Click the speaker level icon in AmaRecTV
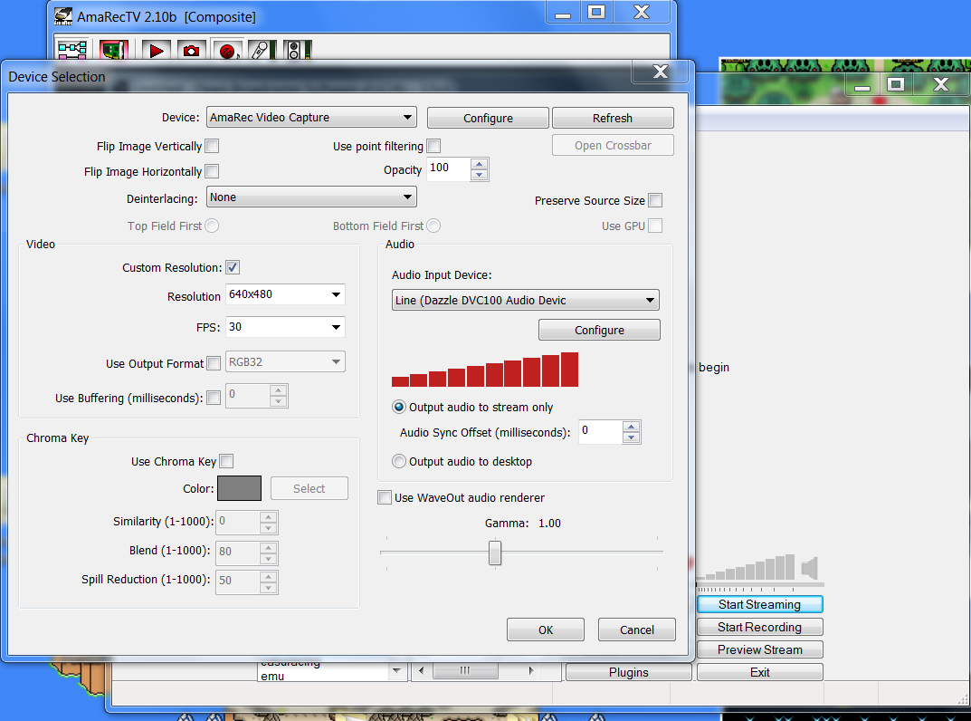This screenshot has width=971, height=721. point(297,50)
